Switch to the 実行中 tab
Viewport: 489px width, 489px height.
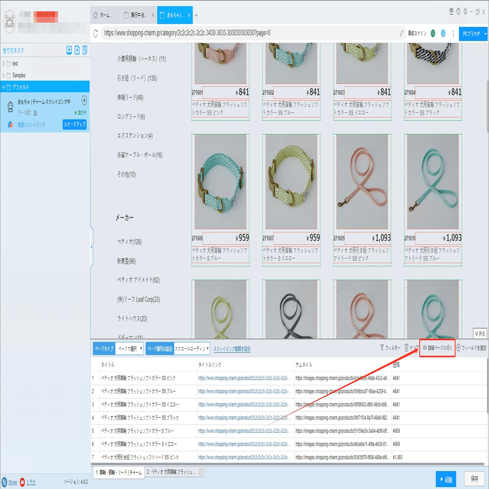[139, 15]
